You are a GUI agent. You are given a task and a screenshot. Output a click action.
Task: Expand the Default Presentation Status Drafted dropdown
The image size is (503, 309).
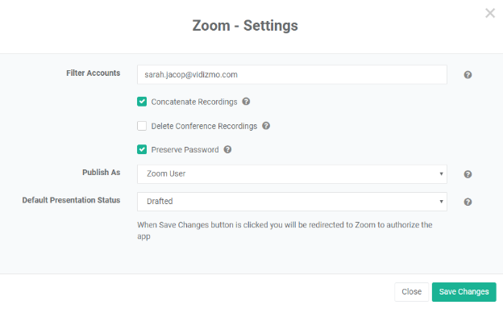292,202
